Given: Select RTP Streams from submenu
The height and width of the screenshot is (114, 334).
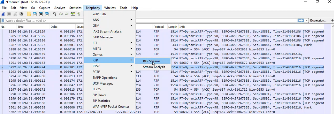Looking at the screenshot, I should click(x=151, y=61).
